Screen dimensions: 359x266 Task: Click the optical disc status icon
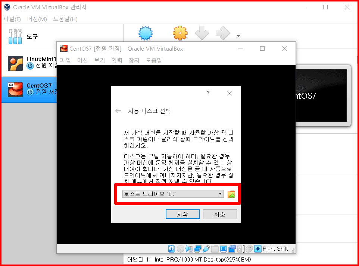(180, 249)
